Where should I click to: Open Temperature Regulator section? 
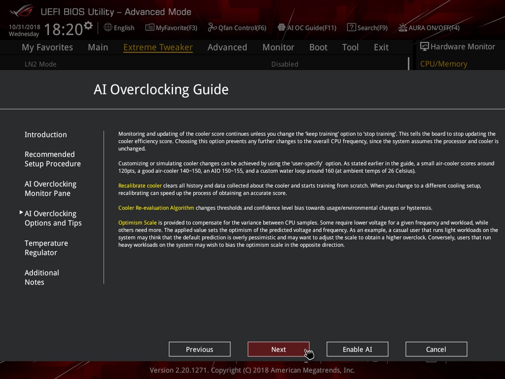(x=46, y=248)
